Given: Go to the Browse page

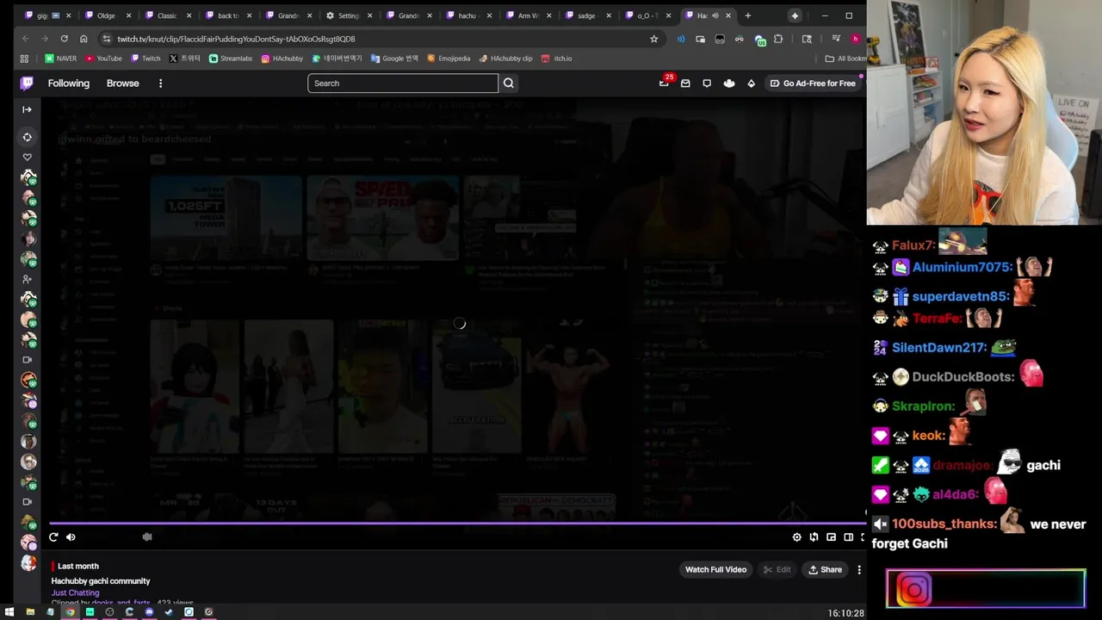Looking at the screenshot, I should tap(123, 84).
